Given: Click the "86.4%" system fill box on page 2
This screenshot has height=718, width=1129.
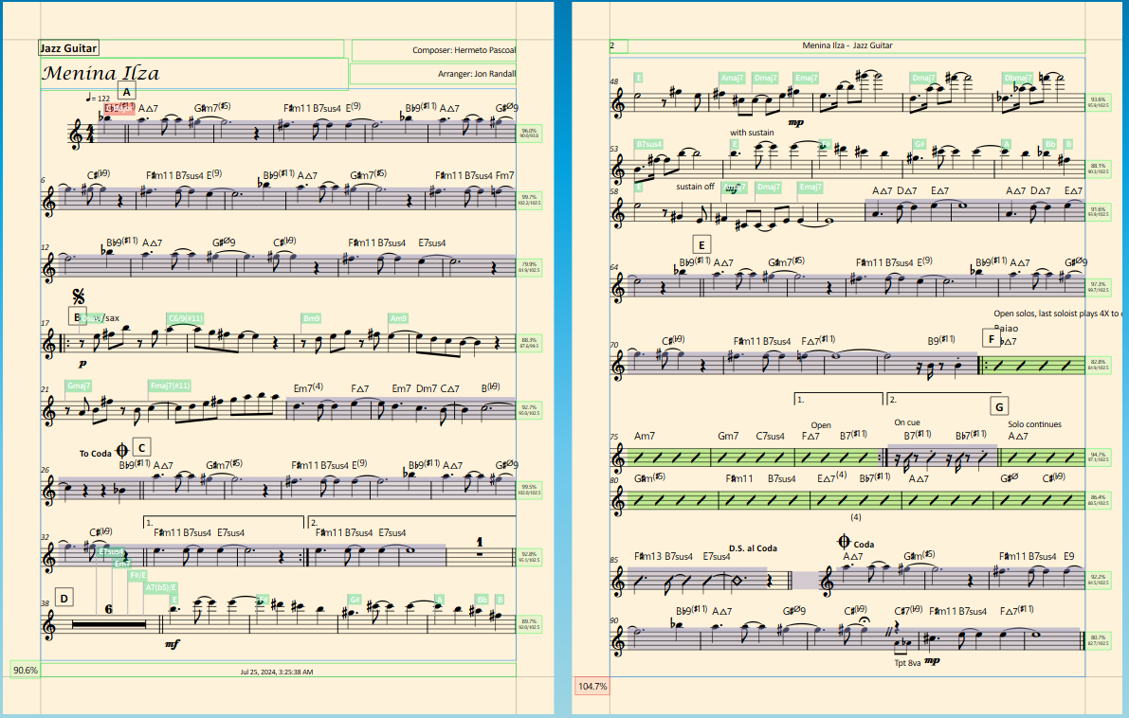Looking at the screenshot, I should point(1098,500).
